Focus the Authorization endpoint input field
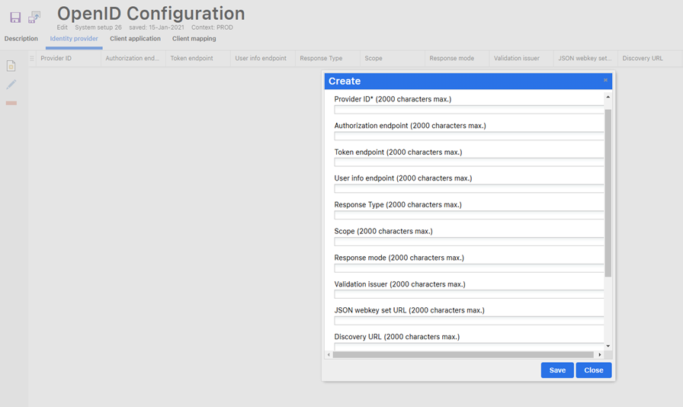The image size is (683, 407). [469, 136]
